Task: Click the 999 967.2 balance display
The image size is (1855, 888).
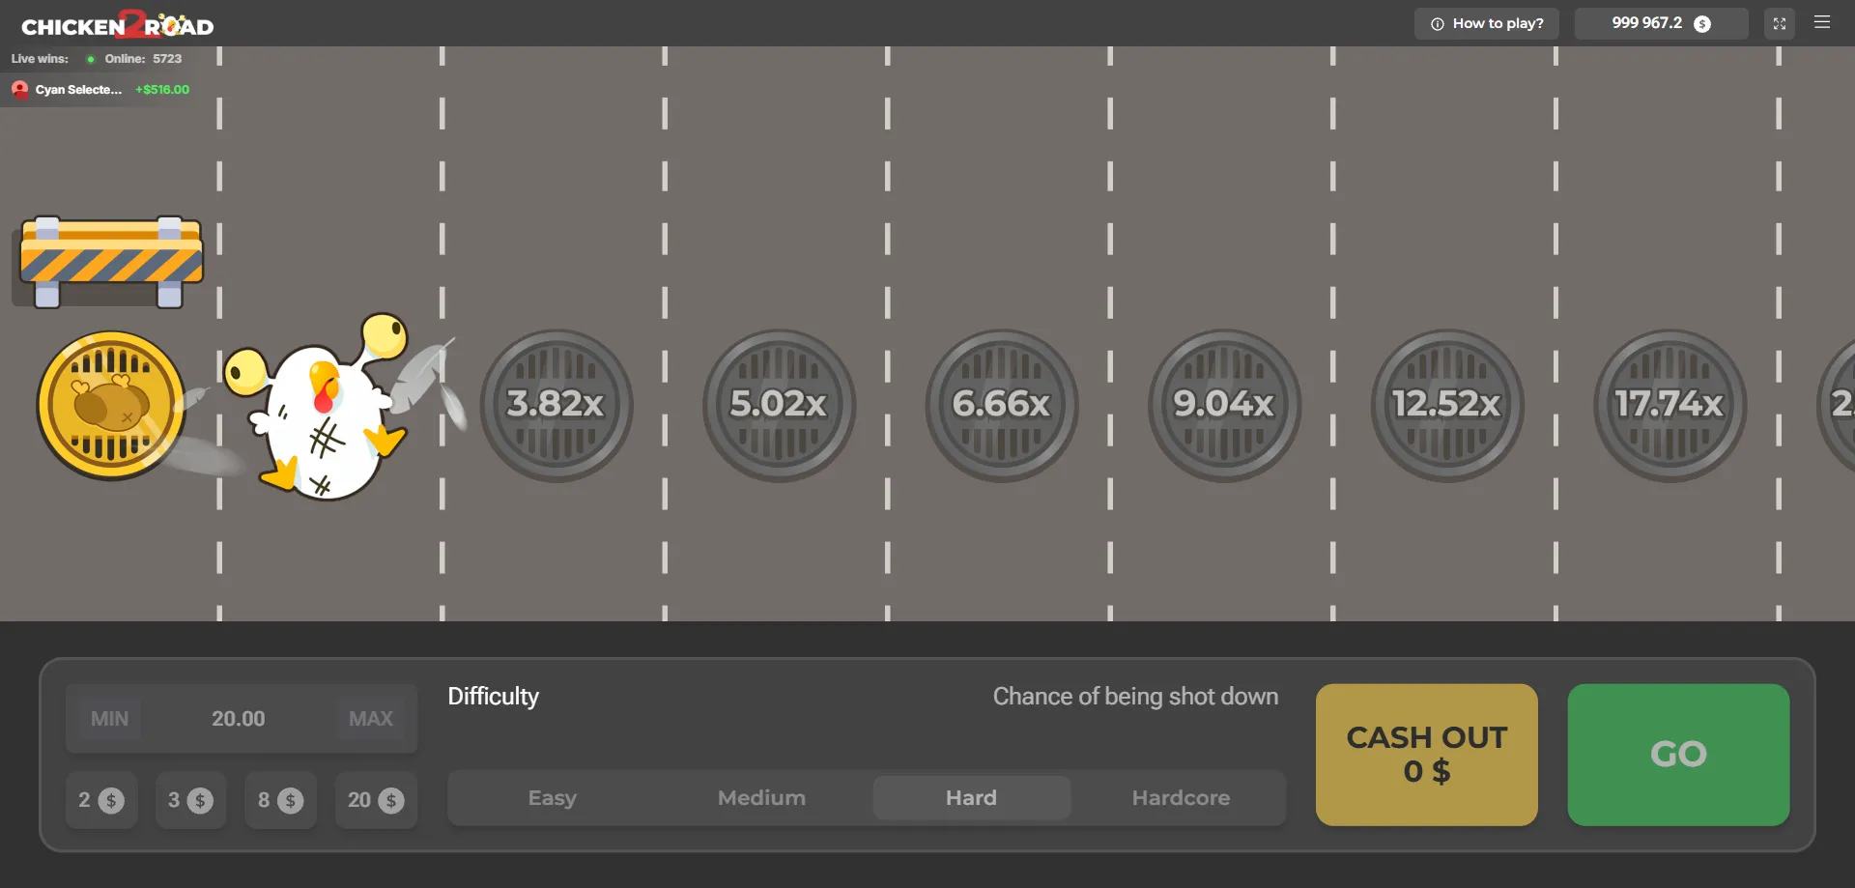Action: coord(1661,23)
